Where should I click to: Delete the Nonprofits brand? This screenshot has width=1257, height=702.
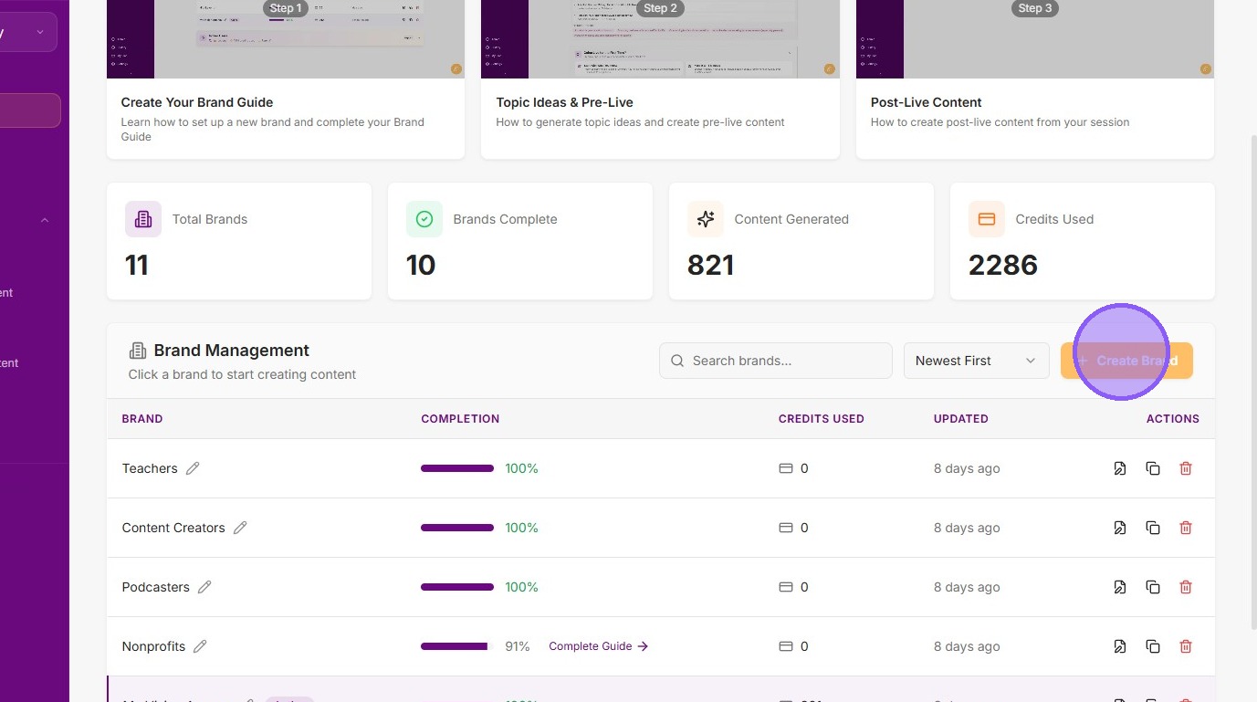[1186, 646]
